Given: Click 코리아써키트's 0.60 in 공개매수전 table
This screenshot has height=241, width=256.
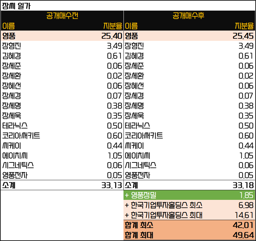Looking at the screenshot, I should click(x=114, y=136).
